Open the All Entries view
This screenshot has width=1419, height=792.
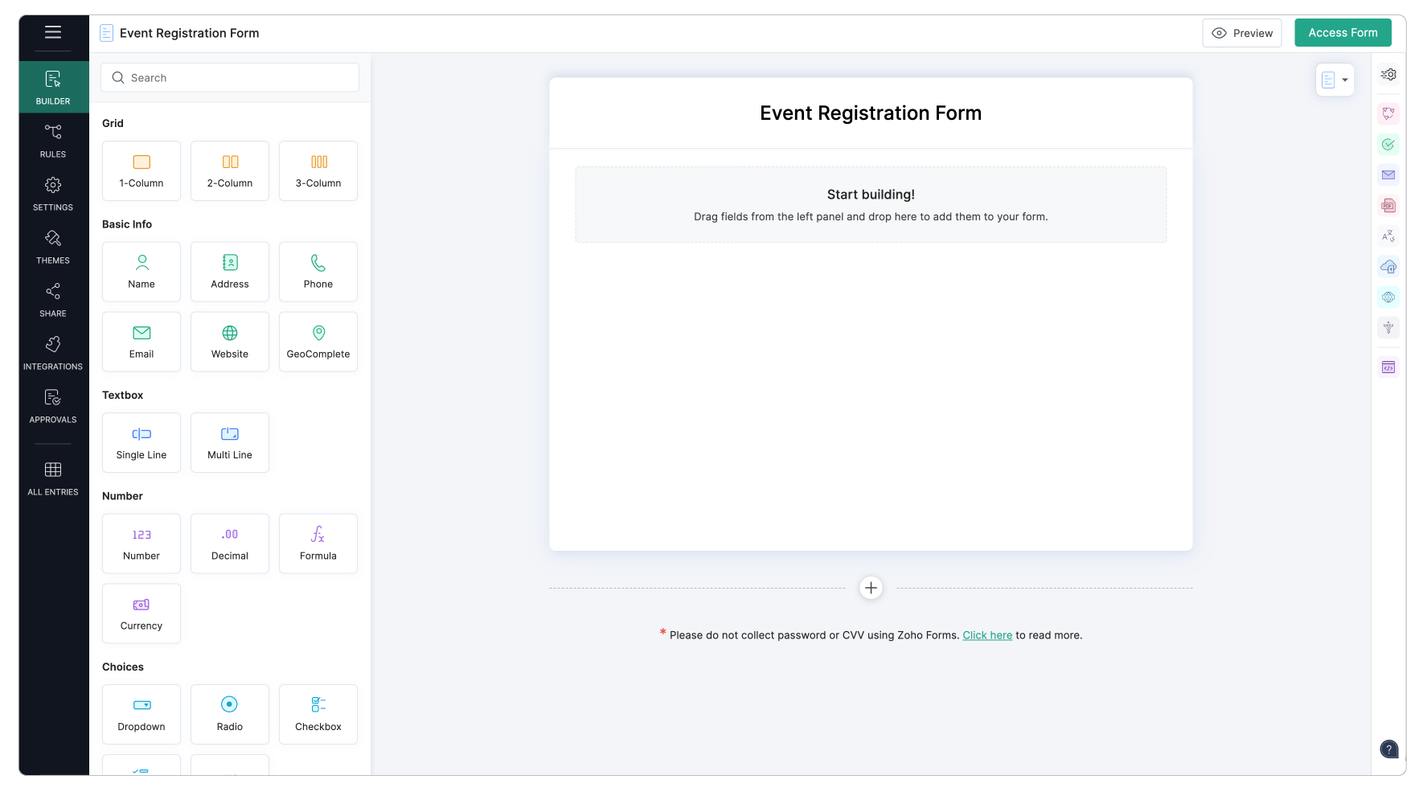(x=52, y=477)
